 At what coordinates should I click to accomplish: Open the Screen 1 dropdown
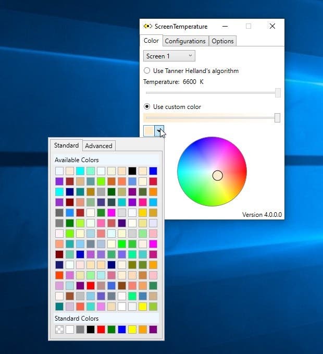point(169,56)
